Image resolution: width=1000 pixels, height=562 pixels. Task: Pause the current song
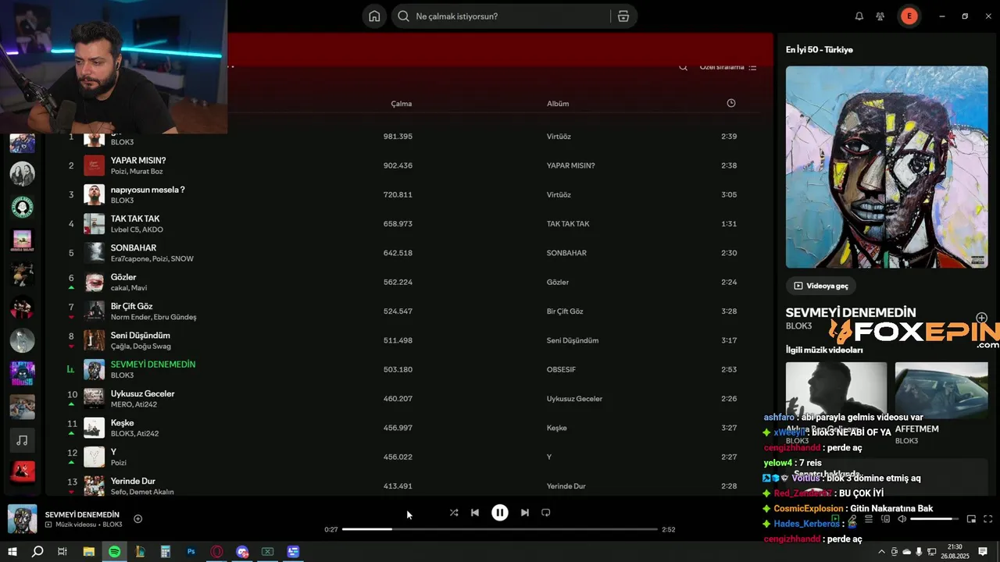500,513
